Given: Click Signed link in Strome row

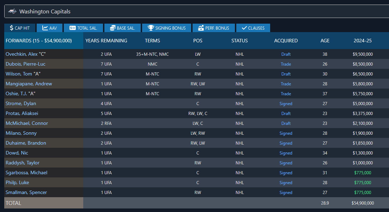Looking at the screenshot, I should [x=286, y=103].
